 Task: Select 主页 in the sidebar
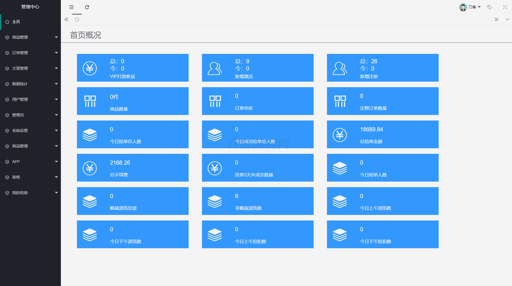(x=16, y=22)
